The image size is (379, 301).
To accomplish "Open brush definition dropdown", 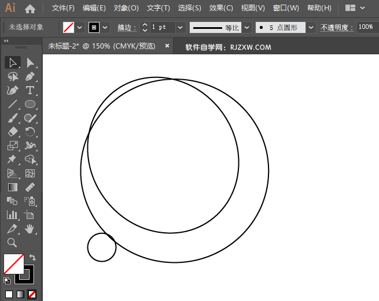I will [x=311, y=28].
